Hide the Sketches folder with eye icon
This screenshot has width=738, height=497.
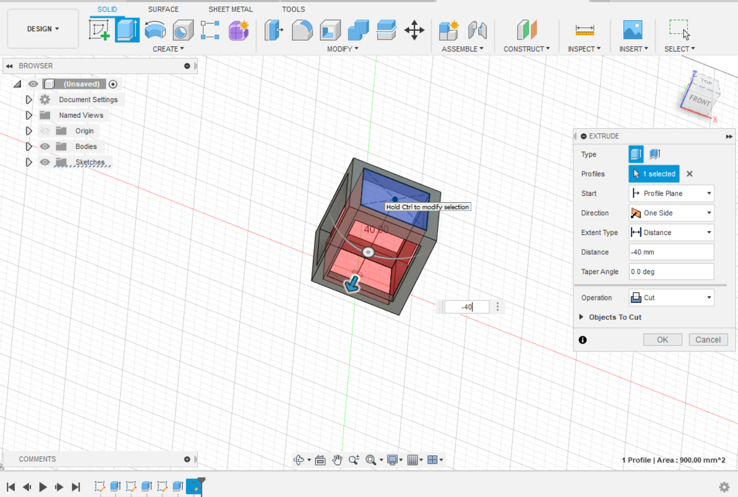(x=45, y=162)
